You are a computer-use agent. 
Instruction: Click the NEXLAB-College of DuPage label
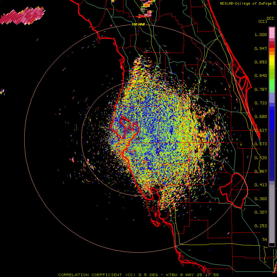coord(246,3)
